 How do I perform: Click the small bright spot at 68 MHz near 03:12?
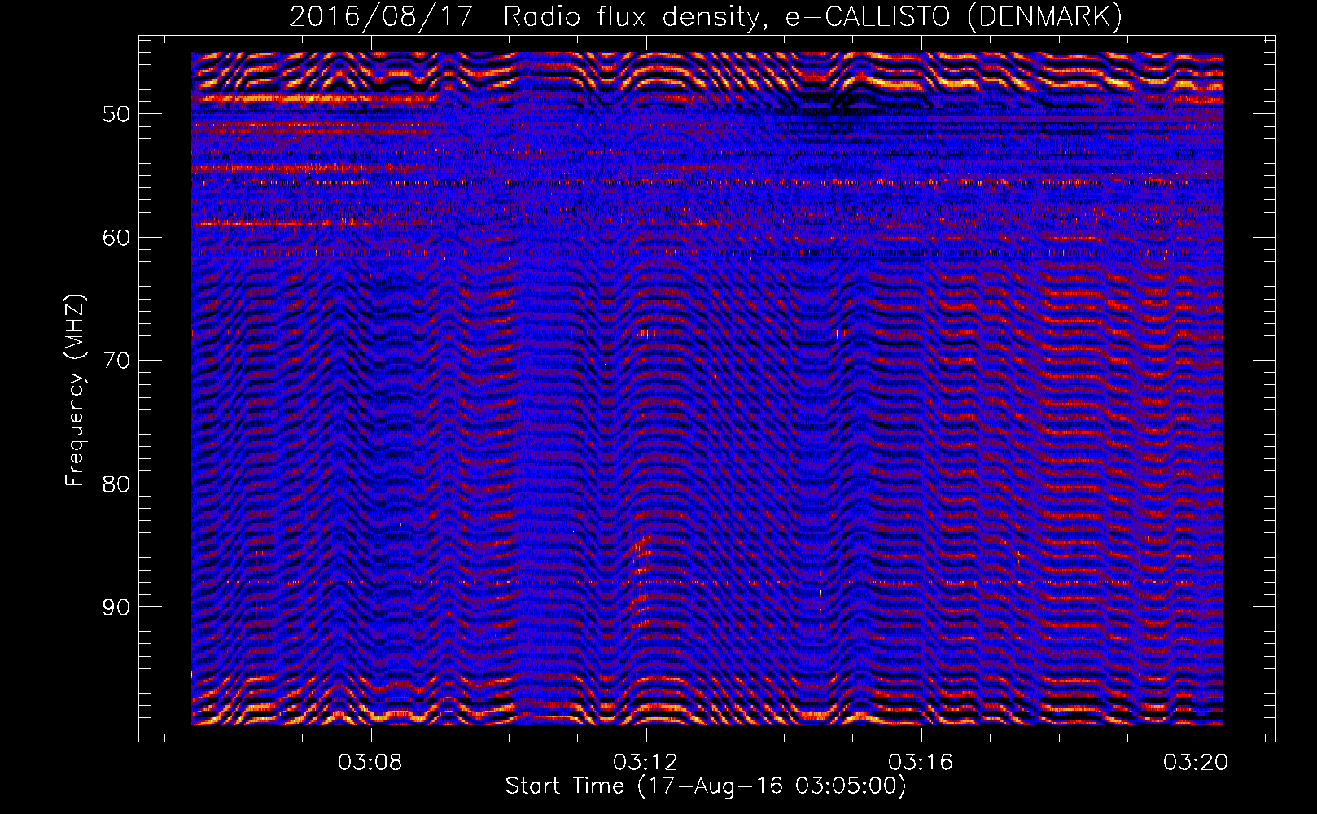[x=648, y=334]
